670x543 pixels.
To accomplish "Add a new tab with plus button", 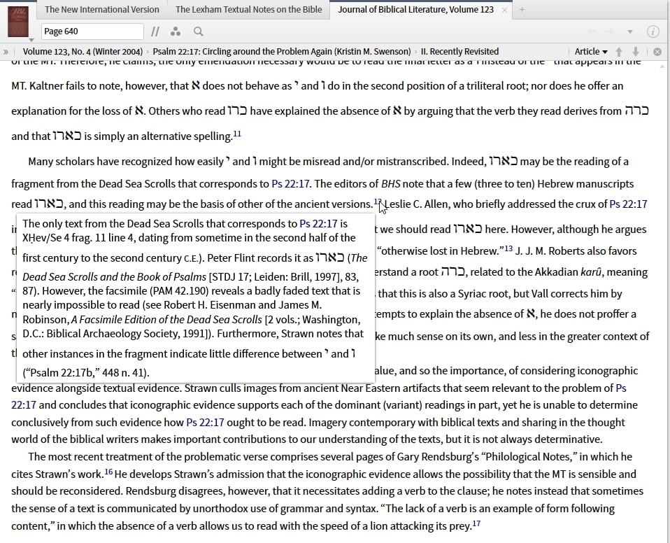I will (522, 9).
